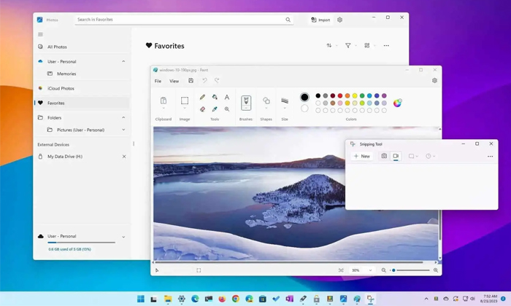Click the Paint vertical scrollbar
The height and width of the screenshot is (306, 511).
click(440, 194)
